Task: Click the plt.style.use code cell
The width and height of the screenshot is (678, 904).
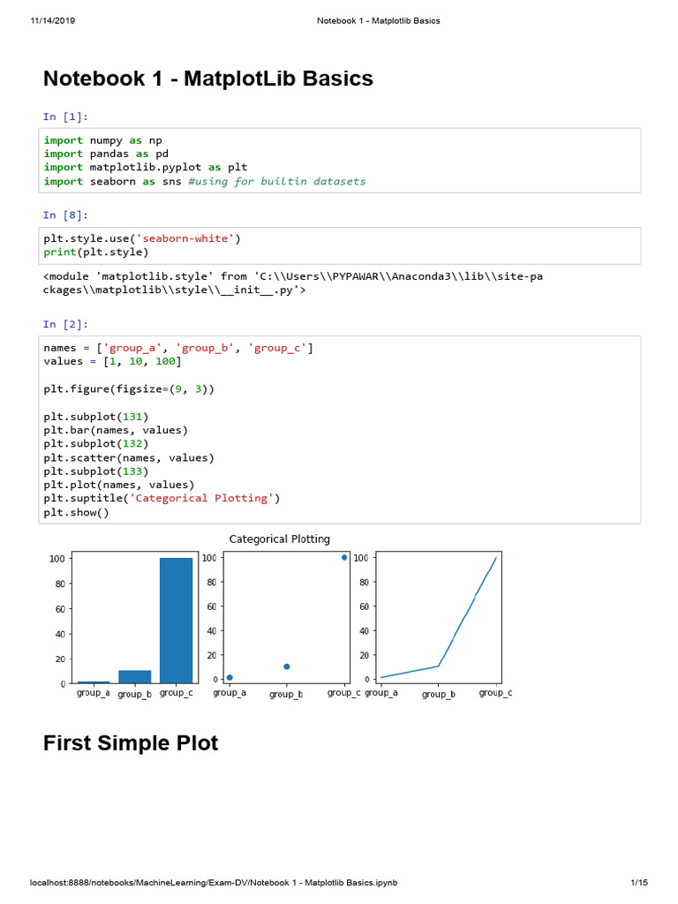Action: (x=342, y=245)
